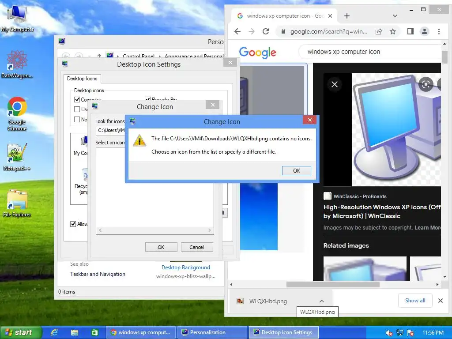This screenshot has width=452, height=339.
Task: Reload the Chrome page
Action: point(266,31)
